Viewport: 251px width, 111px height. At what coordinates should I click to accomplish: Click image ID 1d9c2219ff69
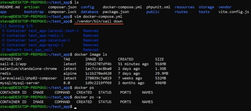(98, 83)
